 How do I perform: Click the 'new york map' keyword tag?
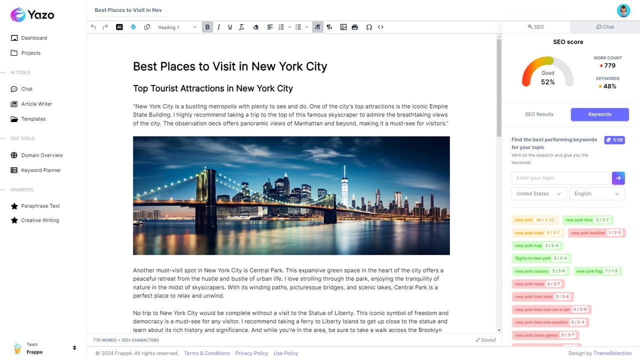click(537, 245)
